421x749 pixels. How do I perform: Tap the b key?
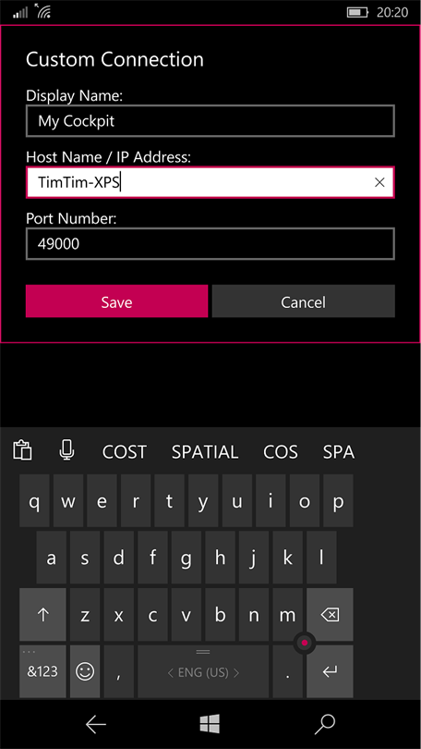tap(220, 614)
